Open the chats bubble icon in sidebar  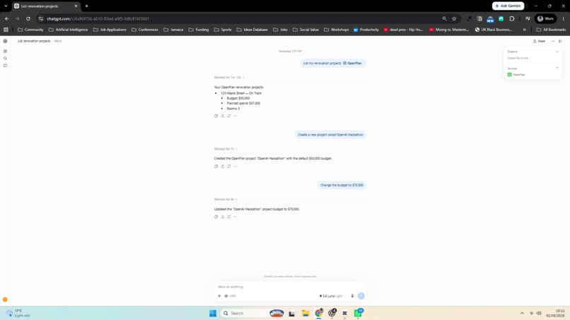pyautogui.click(x=5, y=66)
